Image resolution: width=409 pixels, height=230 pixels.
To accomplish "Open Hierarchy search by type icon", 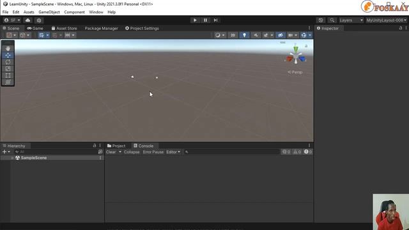I will 100,152.
